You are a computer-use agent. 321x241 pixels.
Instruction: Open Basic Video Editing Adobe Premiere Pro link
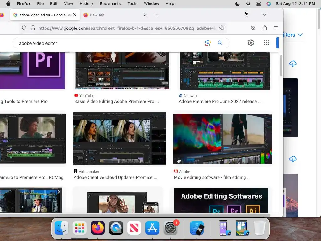[117, 101]
